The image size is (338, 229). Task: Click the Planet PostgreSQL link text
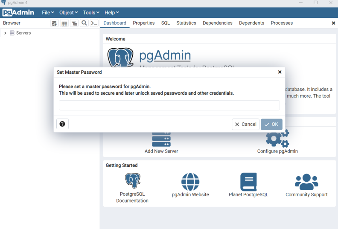[248, 194]
